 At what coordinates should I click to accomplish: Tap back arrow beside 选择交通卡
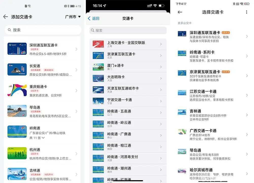tap(180, 12)
